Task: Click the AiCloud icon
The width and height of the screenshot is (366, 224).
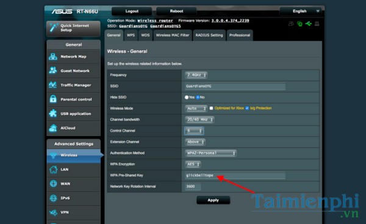Action: pos(53,128)
